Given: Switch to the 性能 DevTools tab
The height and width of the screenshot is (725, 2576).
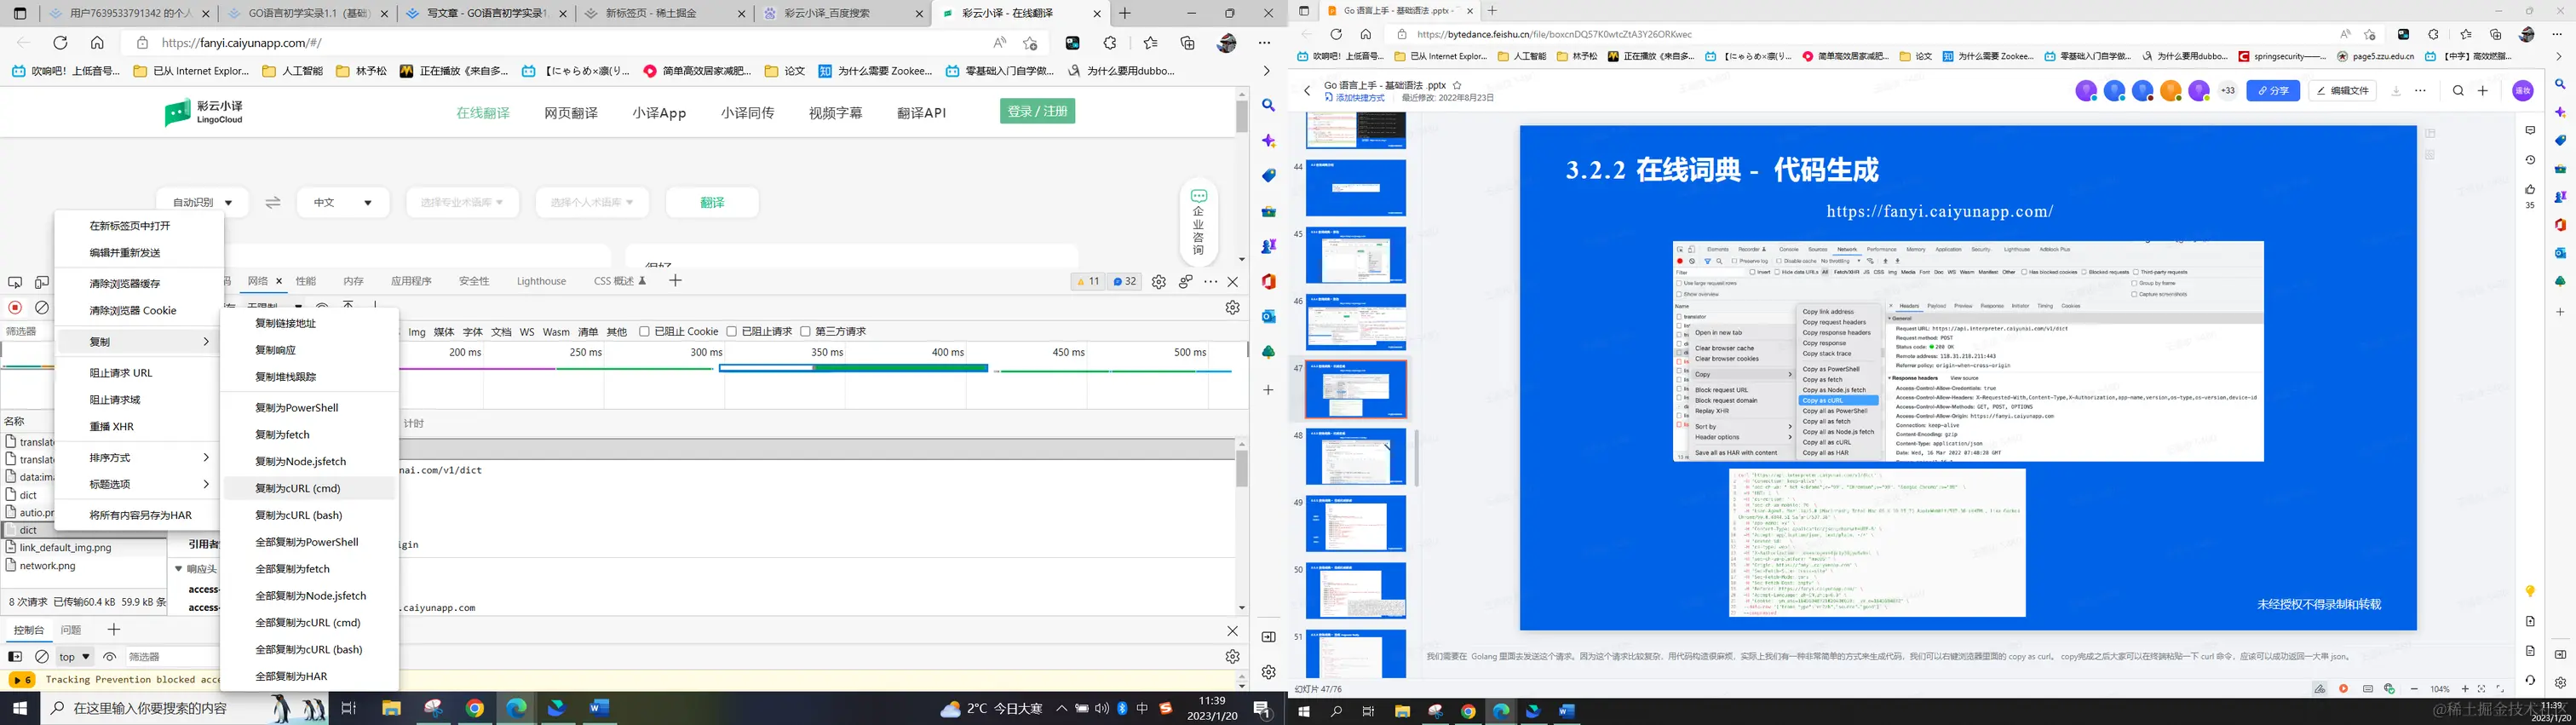Looking at the screenshot, I should [306, 282].
